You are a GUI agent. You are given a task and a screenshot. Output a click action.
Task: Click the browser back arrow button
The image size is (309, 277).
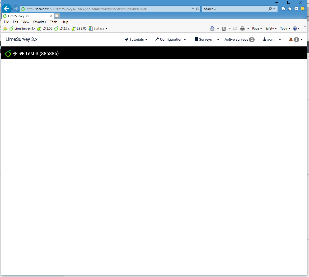pyautogui.click(x=7, y=9)
